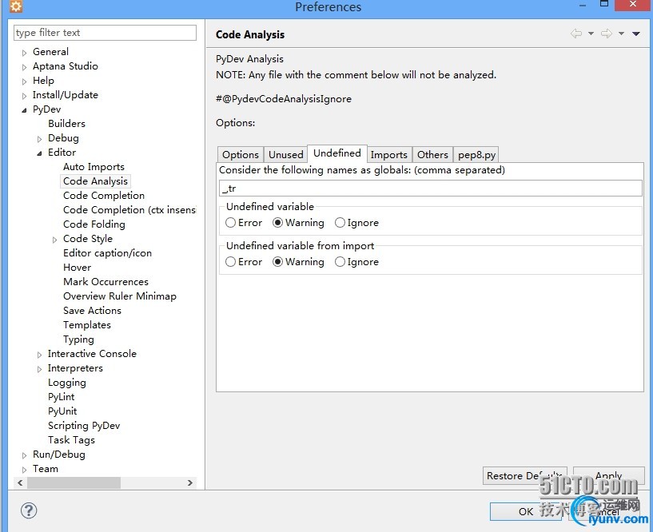
Task: Expand the Help tree node
Action: click(24, 81)
